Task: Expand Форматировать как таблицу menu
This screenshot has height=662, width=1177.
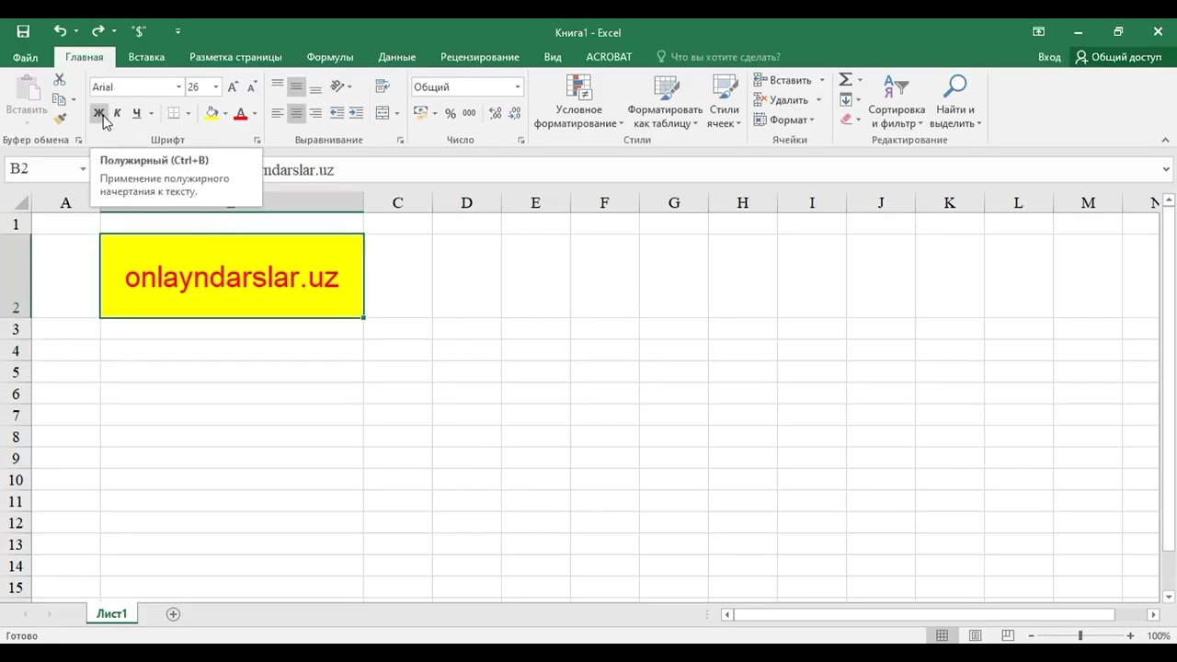Action: coord(665,101)
